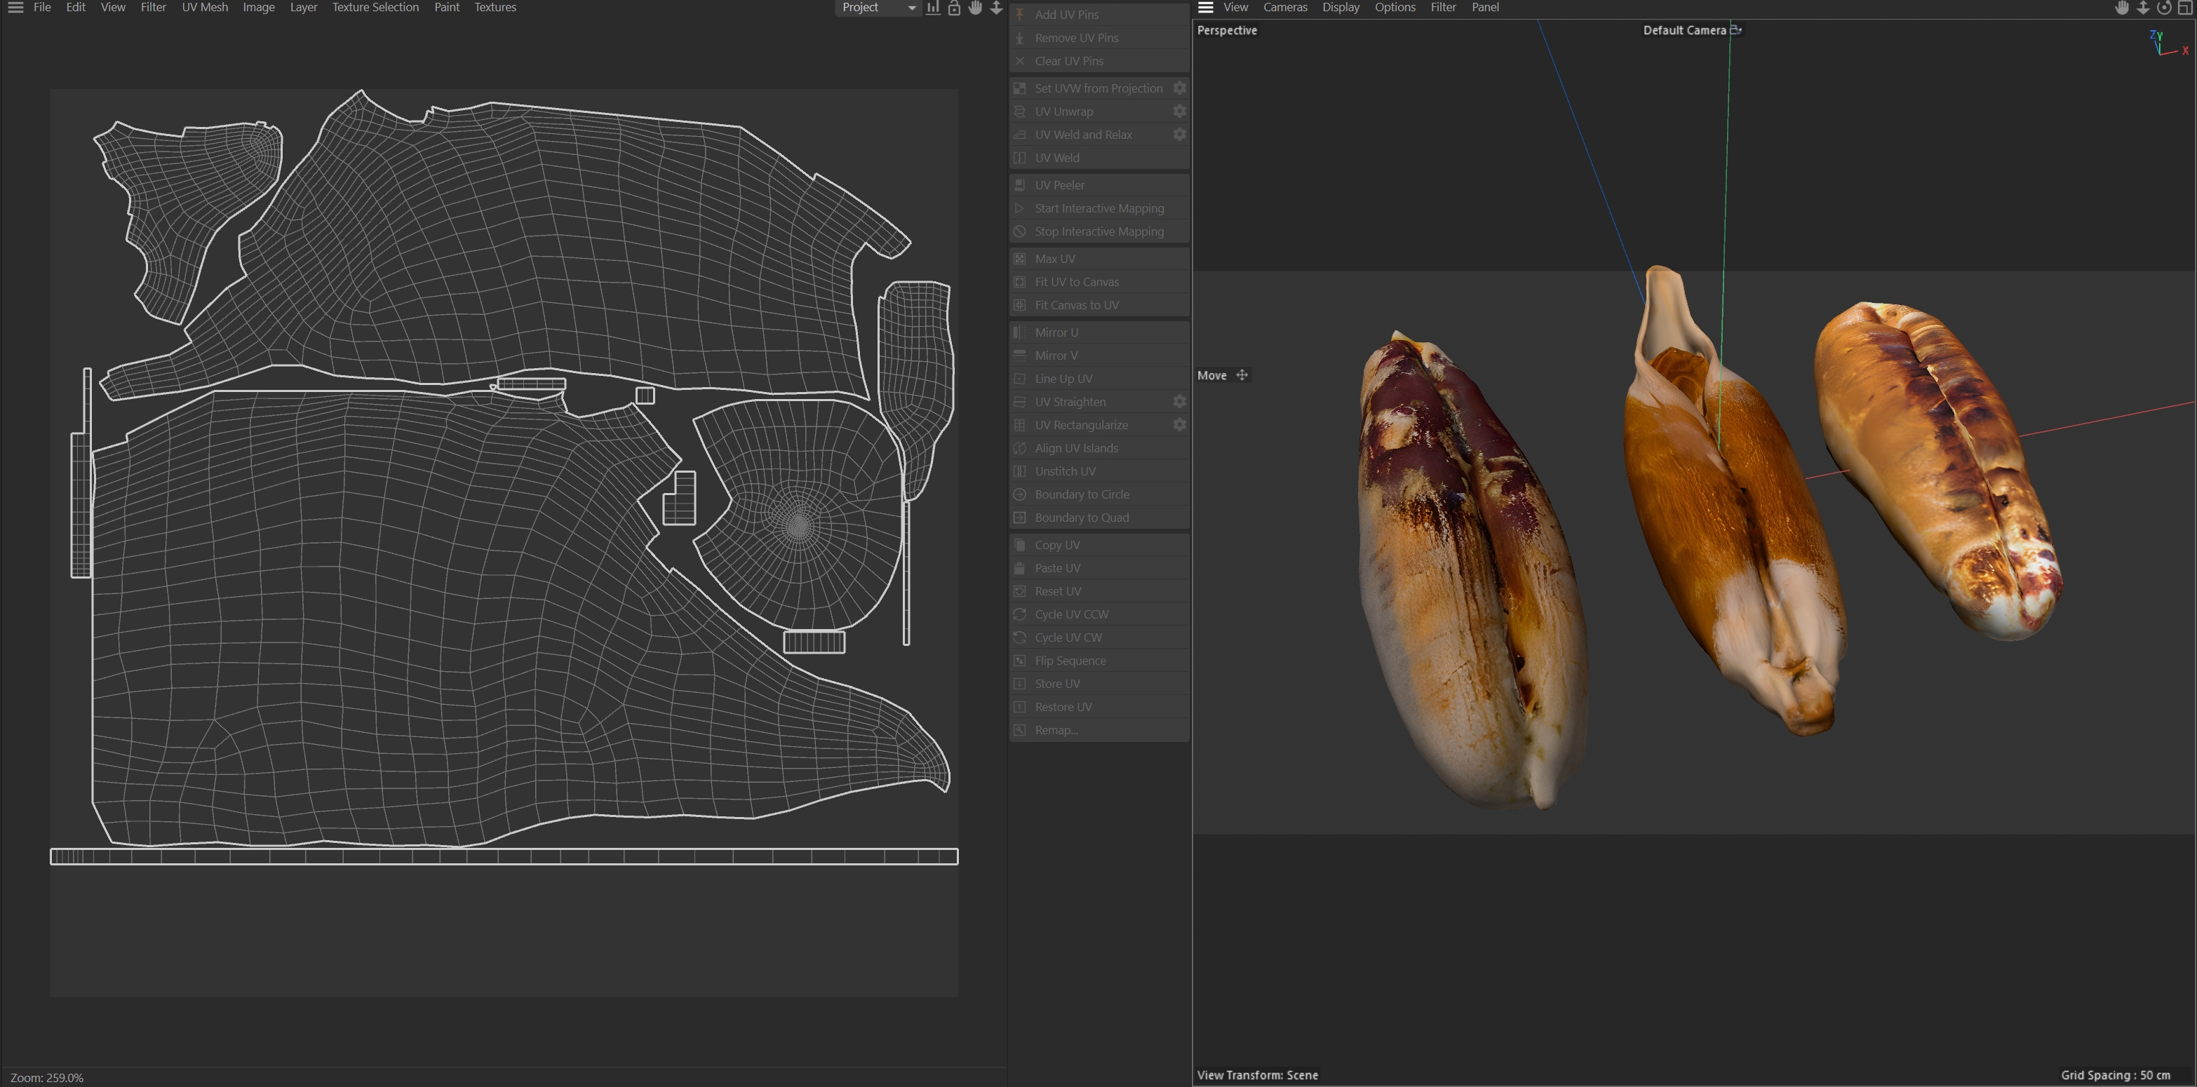Viewport: 2197px width, 1087px height.
Task: Click the orbit rotate icon in 3D viewport
Action: [2164, 8]
